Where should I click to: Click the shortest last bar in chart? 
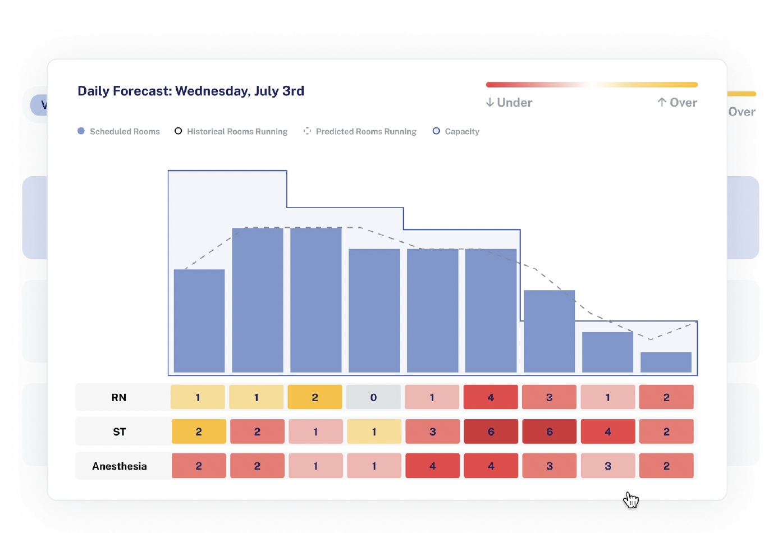point(666,362)
